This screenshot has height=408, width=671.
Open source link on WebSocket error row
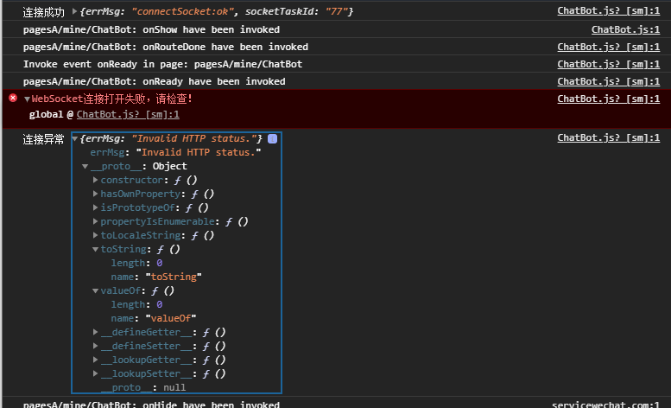click(608, 99)
